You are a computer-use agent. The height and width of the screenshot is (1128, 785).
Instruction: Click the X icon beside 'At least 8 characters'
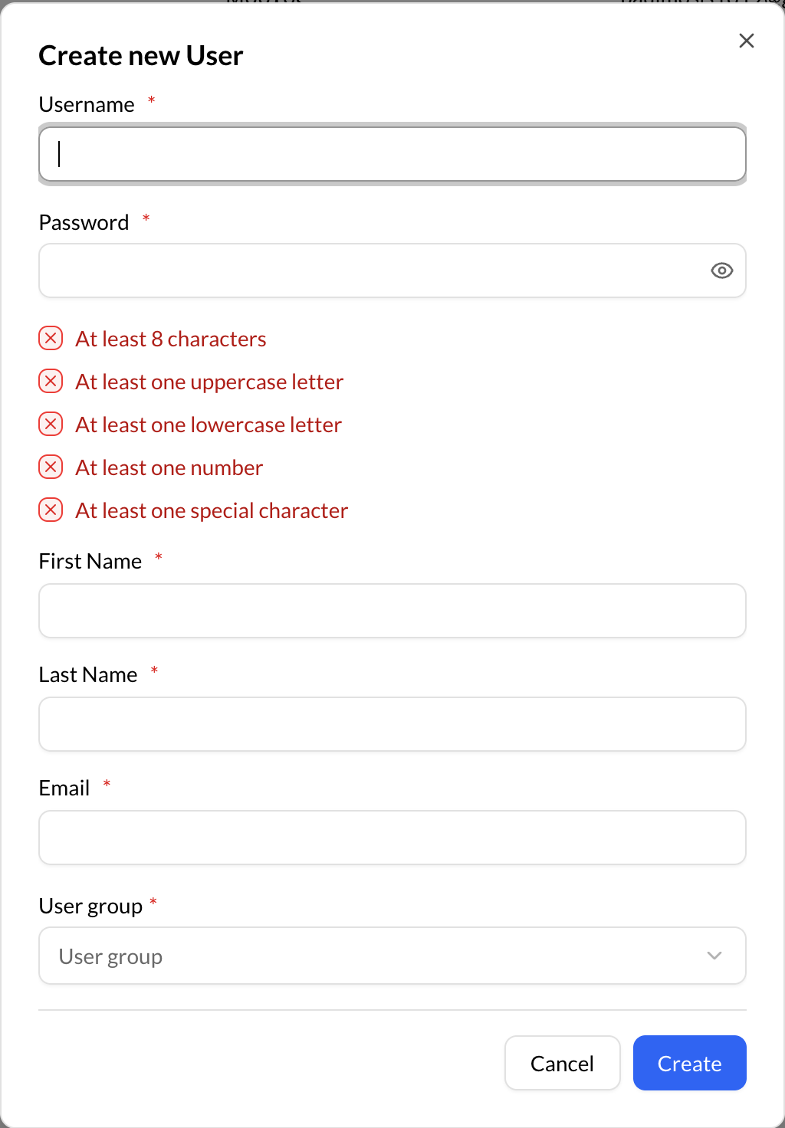tap(51, 338)
